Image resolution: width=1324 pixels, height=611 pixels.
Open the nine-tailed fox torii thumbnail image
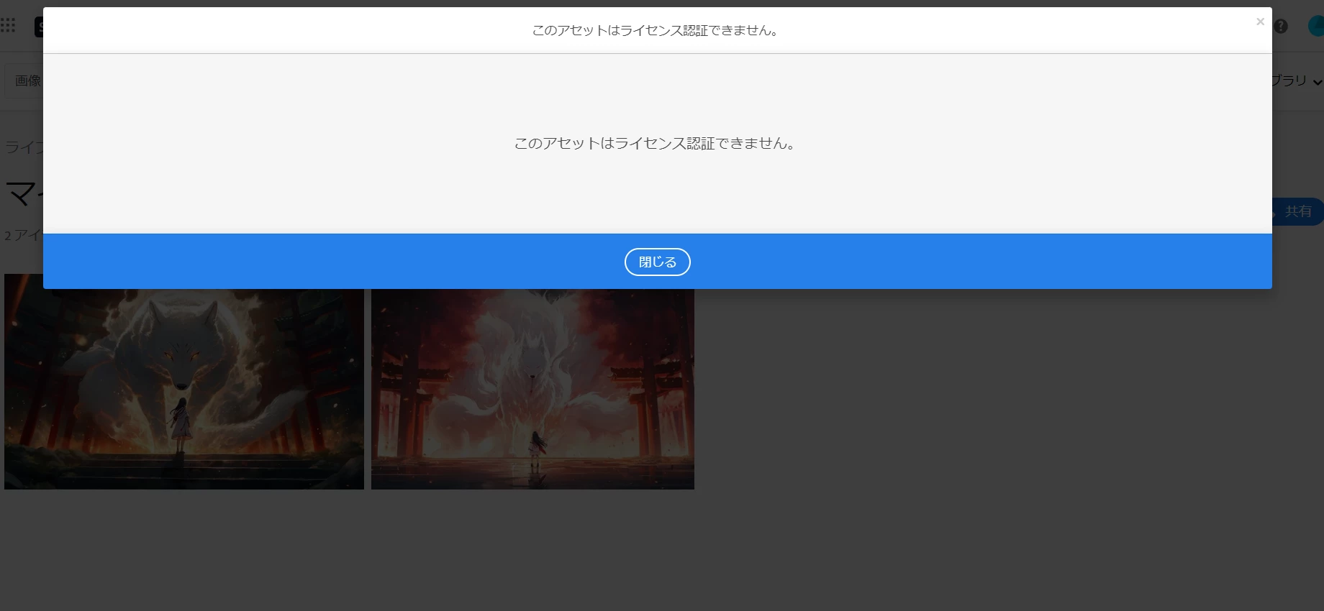532,389
